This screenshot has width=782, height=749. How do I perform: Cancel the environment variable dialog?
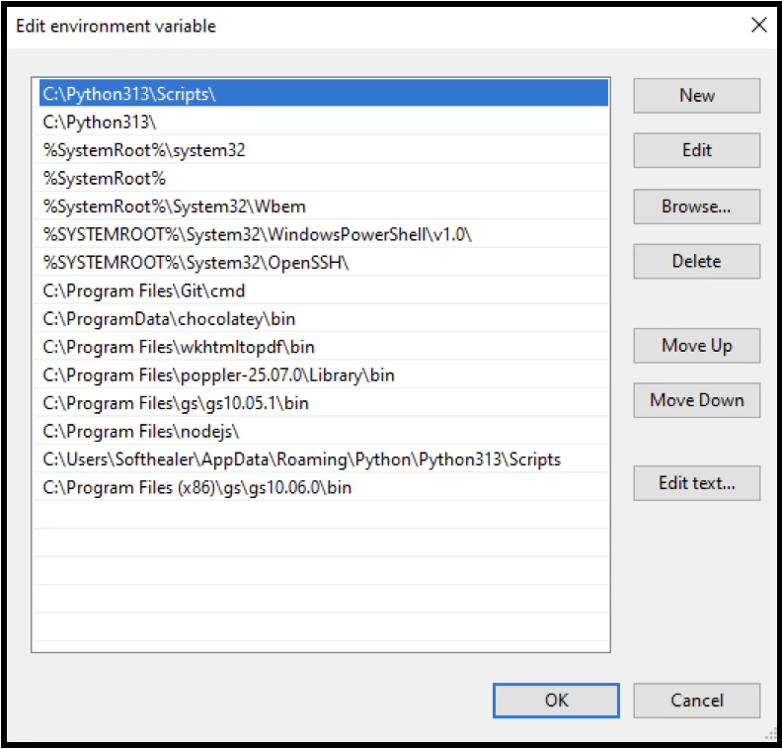click(696, 700)
